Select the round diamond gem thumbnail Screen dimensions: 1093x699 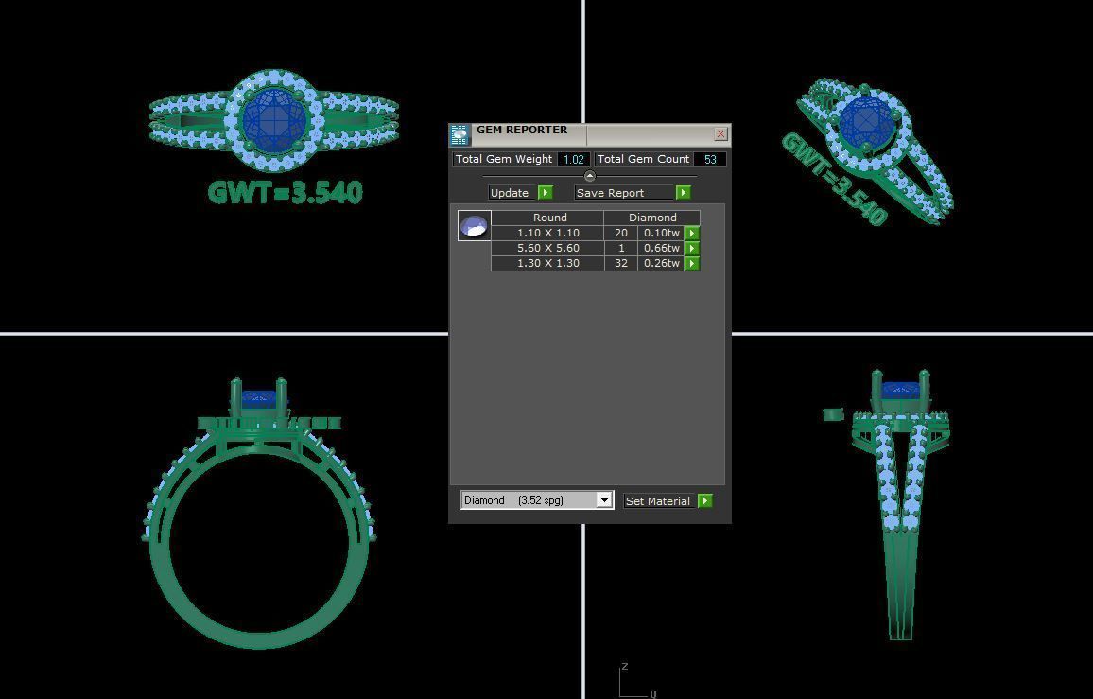474,225
